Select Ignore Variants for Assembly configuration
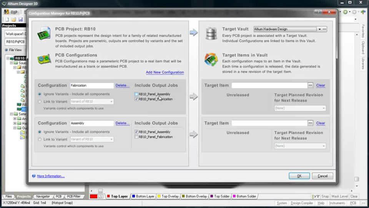 40,132
